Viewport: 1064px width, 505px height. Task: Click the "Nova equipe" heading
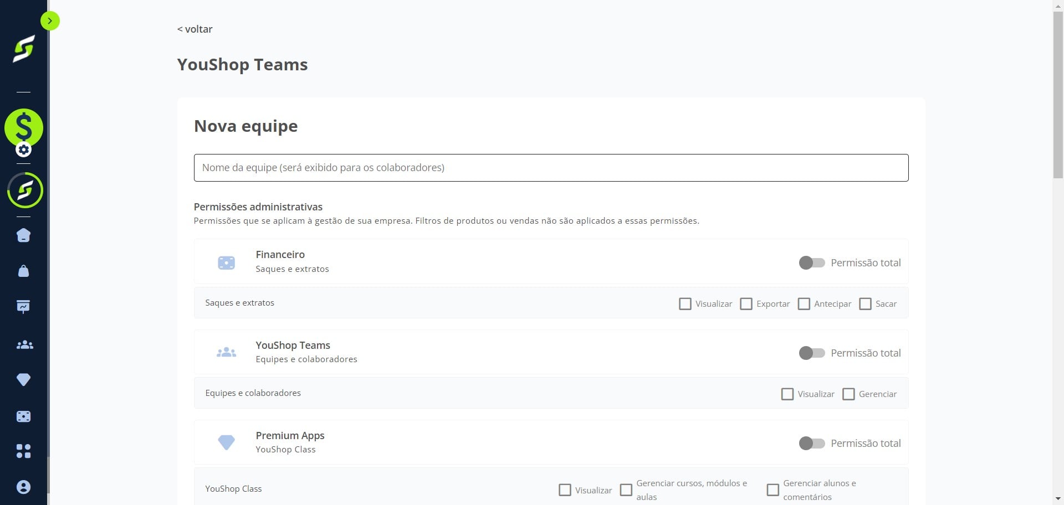(x=245, y=126)
